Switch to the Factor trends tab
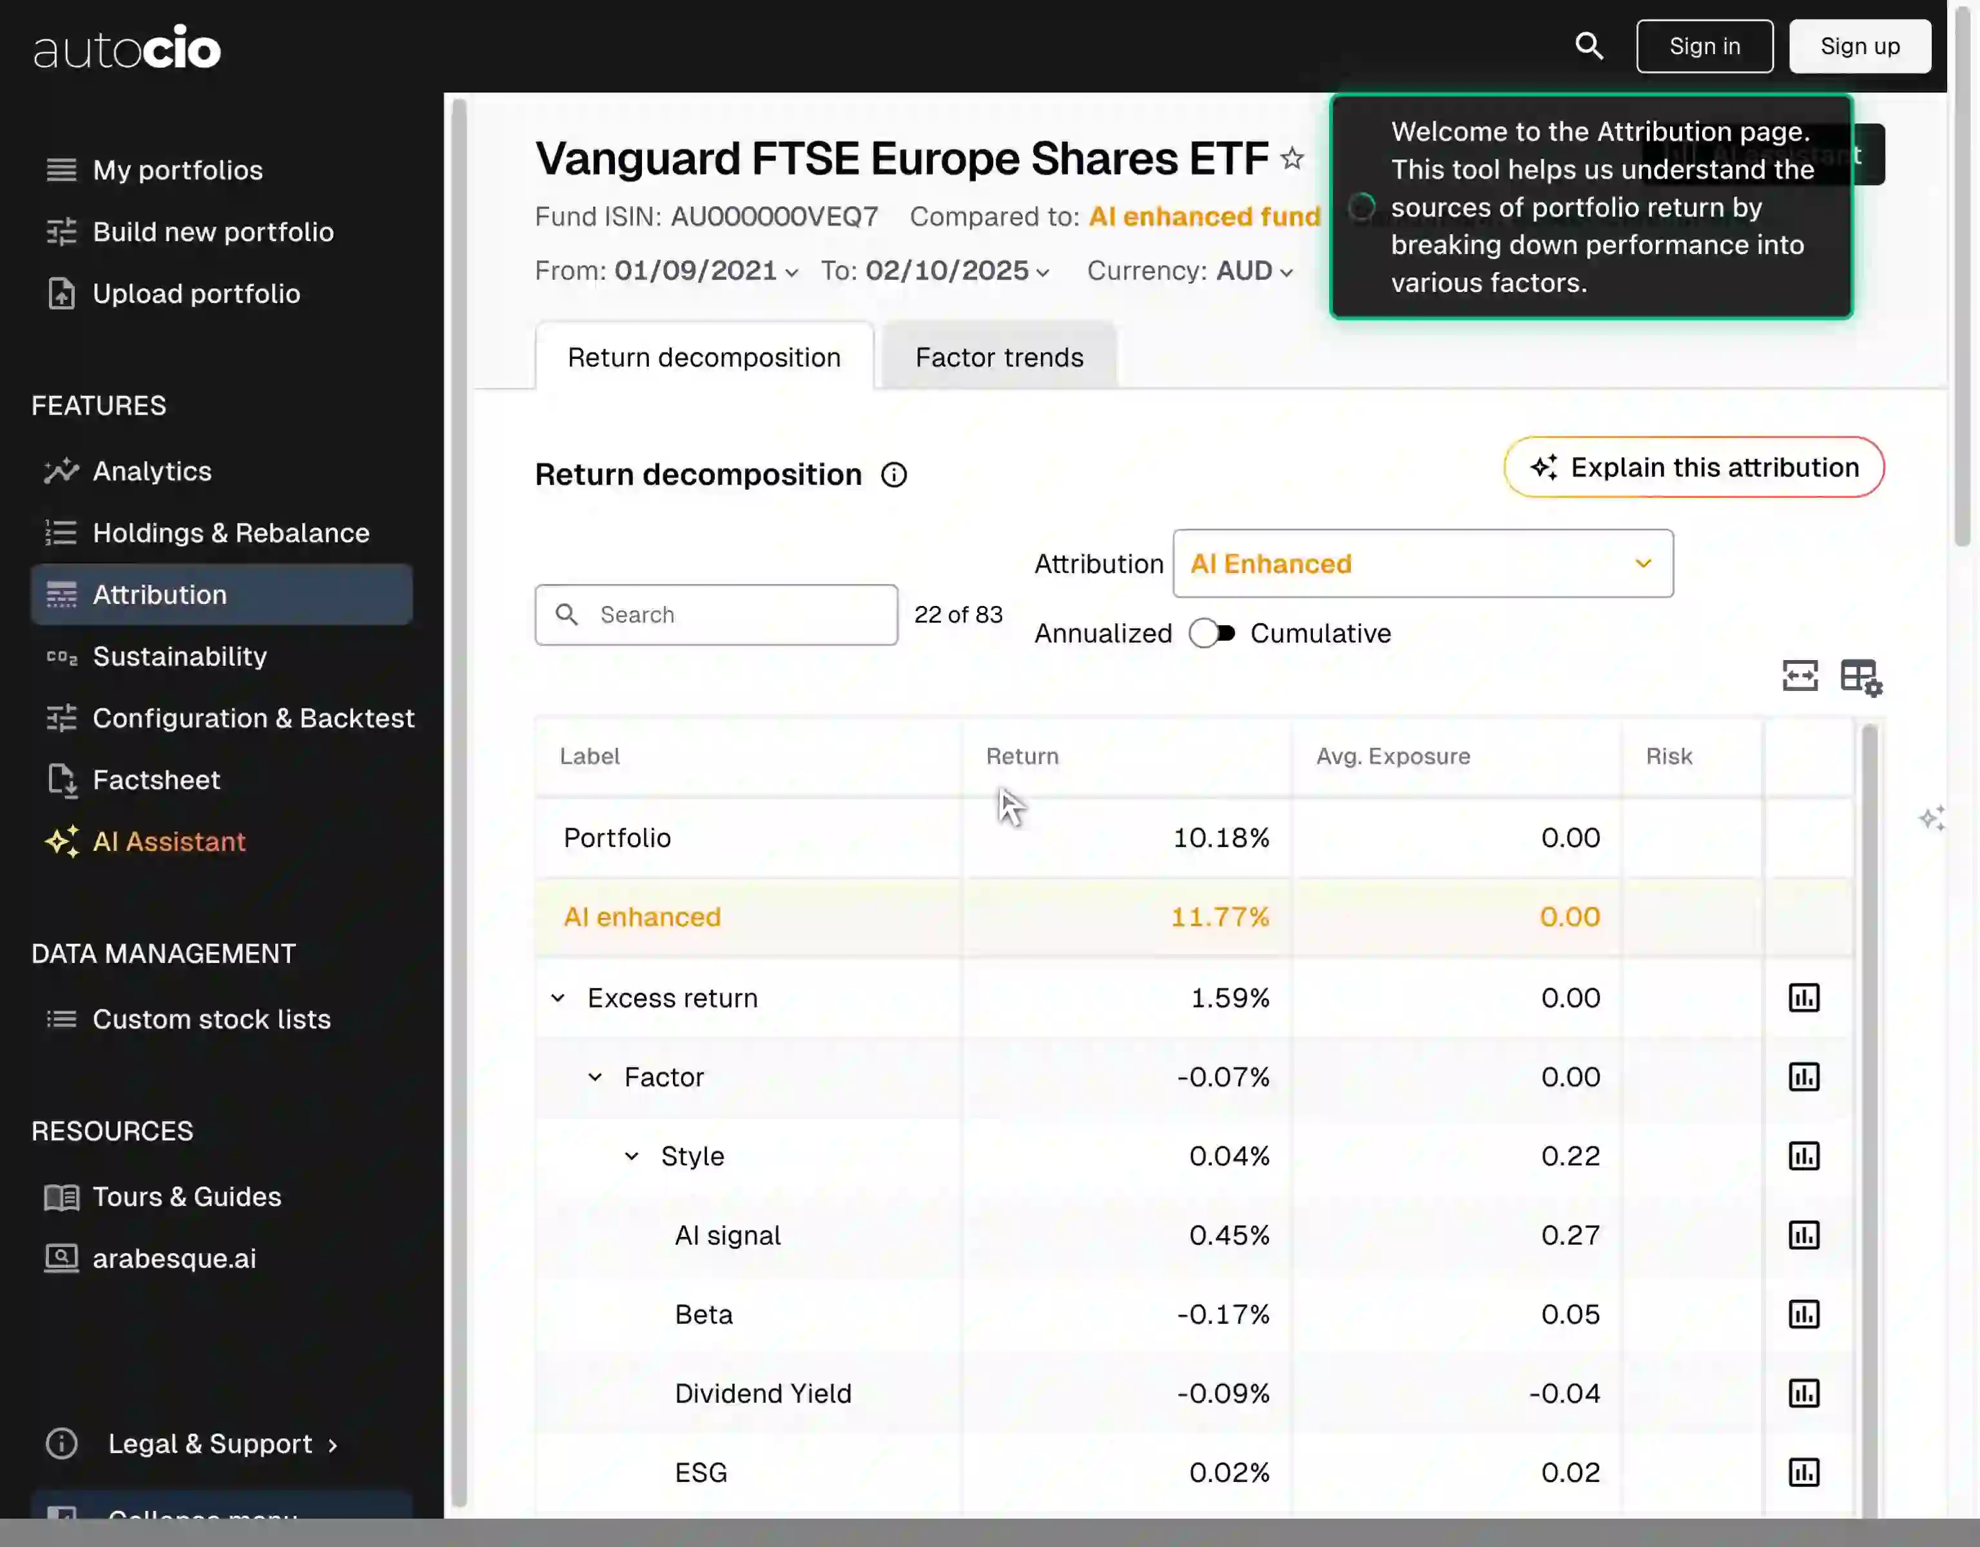Image resolution: width=1980 pixels, height=1547 pixels. 998,356
